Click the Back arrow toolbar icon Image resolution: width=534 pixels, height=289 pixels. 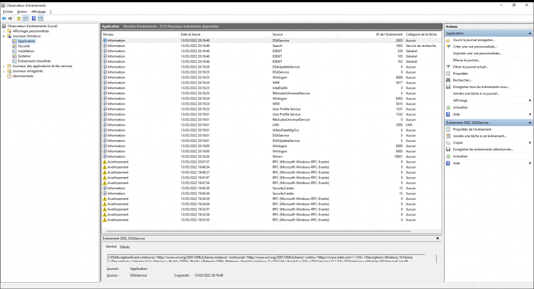(x=4, y=19)
